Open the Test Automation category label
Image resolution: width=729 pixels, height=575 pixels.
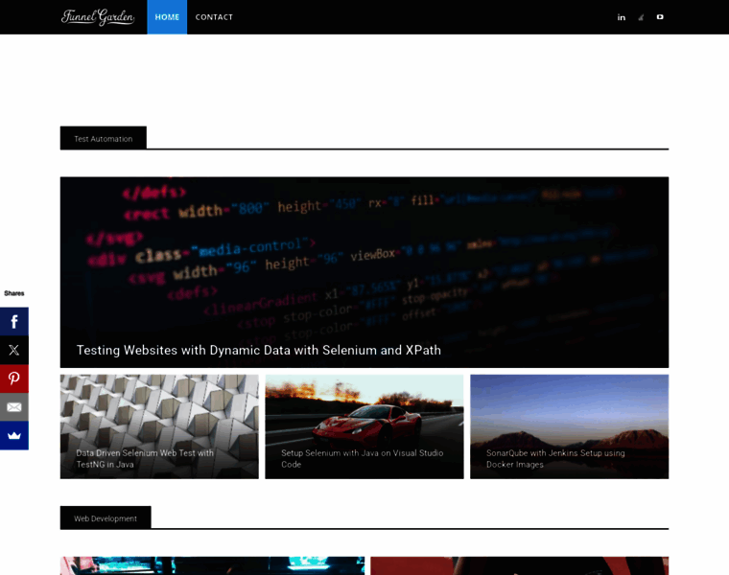coord(104,139)
